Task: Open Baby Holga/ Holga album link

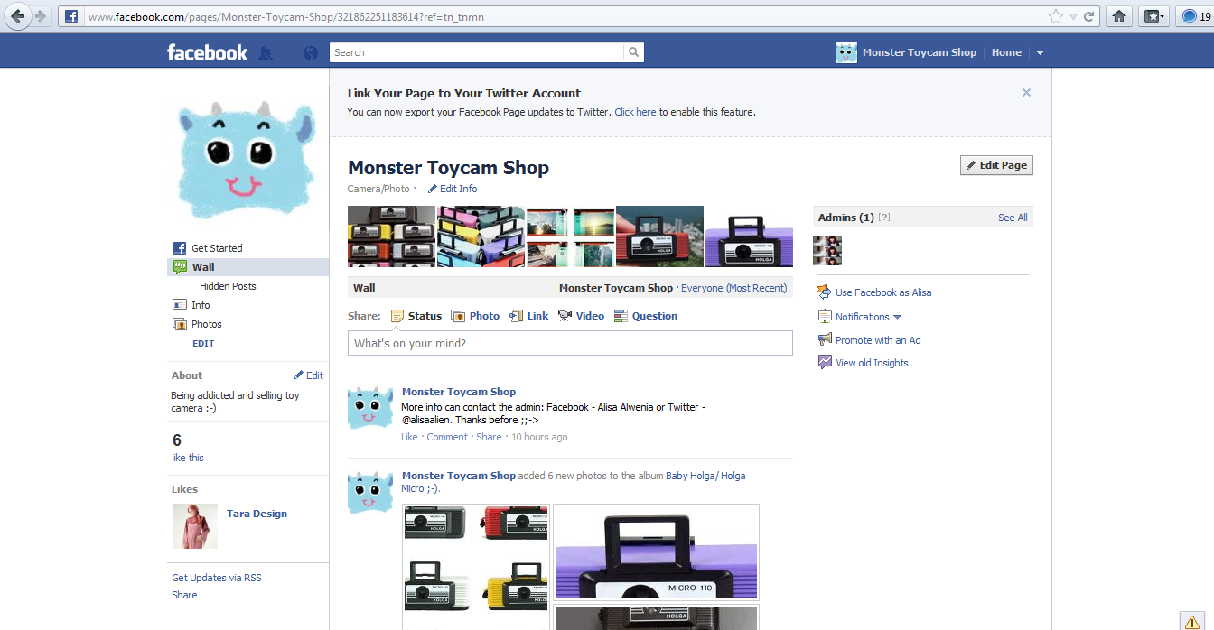Action: 705,476
